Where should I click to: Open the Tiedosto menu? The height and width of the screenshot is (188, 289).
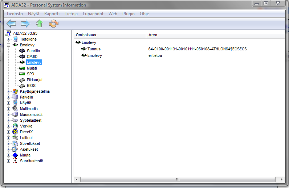pos(15,14)
